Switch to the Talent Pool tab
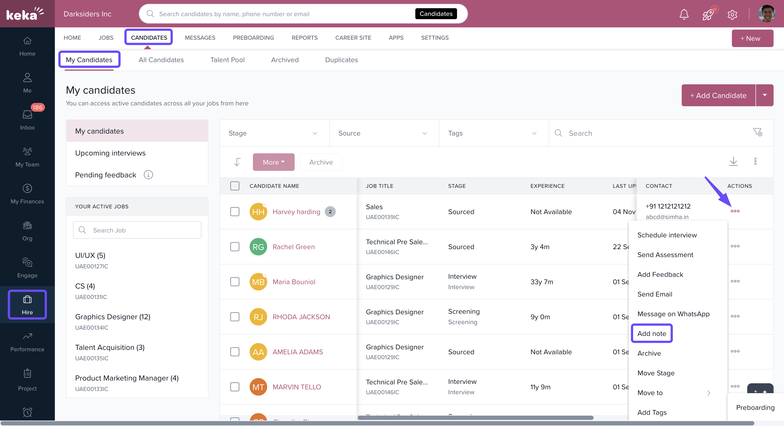Image resolution: width=784 pixels, height=426 pixels. pyautogui.click(x=227, y=60)
